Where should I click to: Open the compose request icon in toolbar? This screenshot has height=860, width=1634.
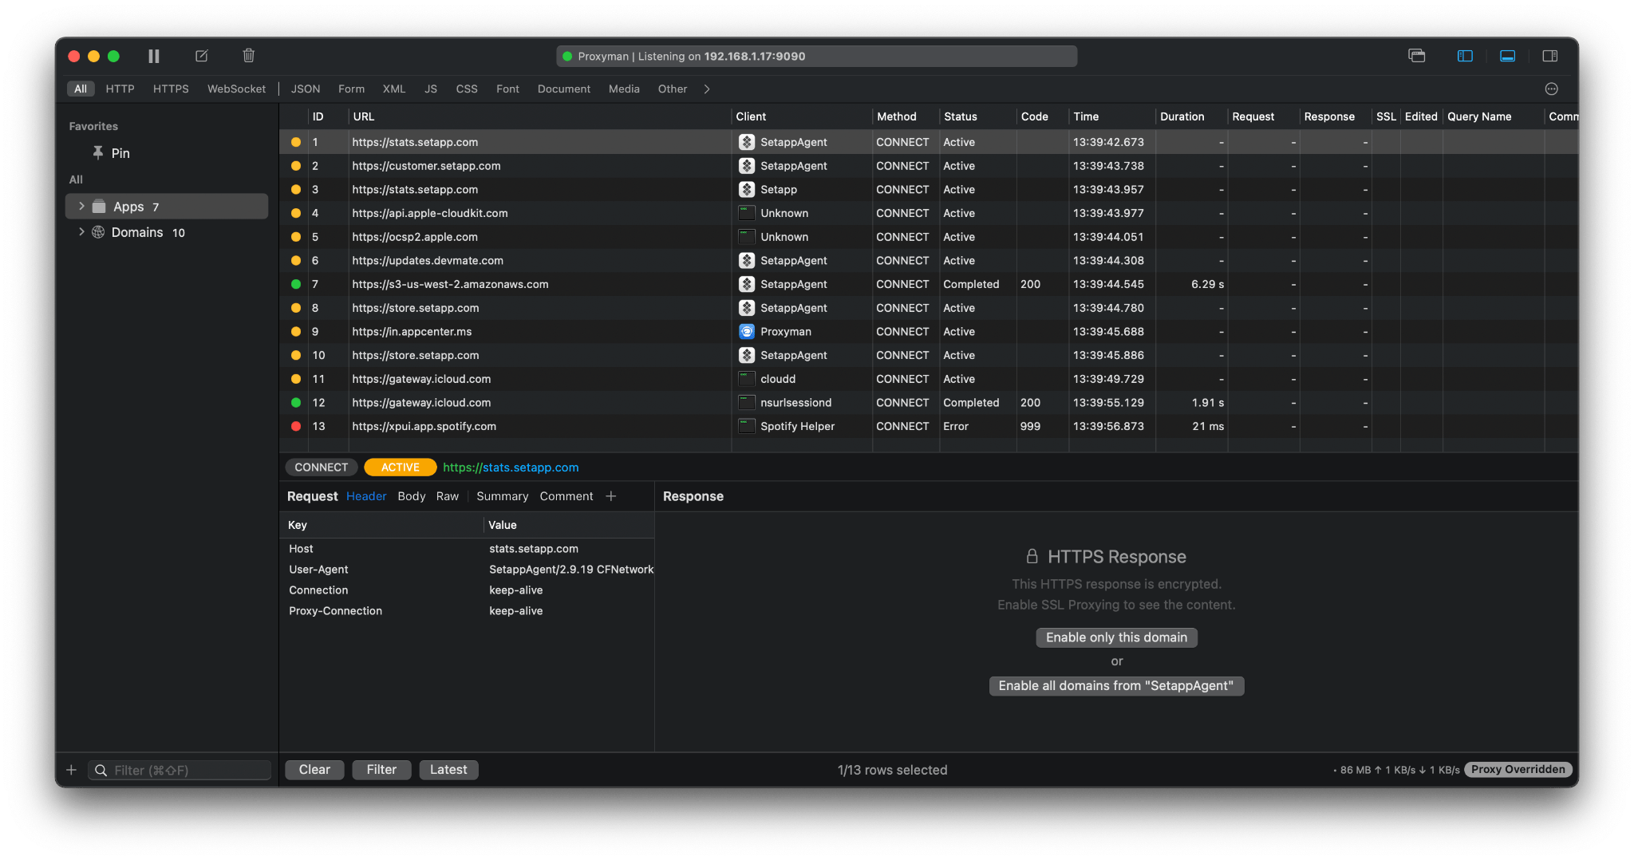pos(201,56)
